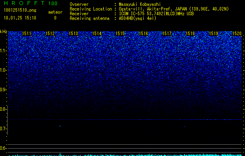Click the 0.9 frequency axis label
245x156 pixels.
click(x=3, y=90)
